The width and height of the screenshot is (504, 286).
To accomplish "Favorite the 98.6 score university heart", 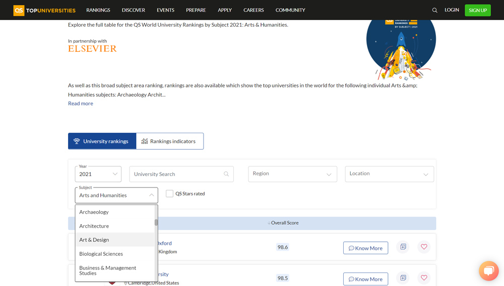I will pos(424,247).
